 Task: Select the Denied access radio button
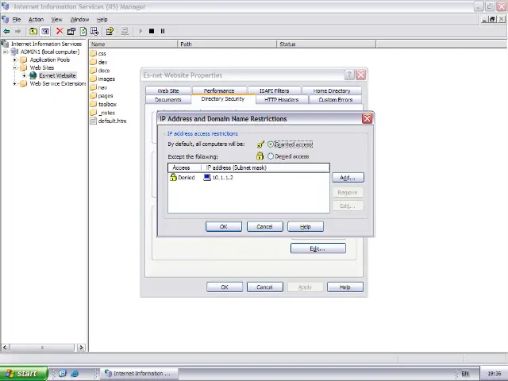click(271, 156)
